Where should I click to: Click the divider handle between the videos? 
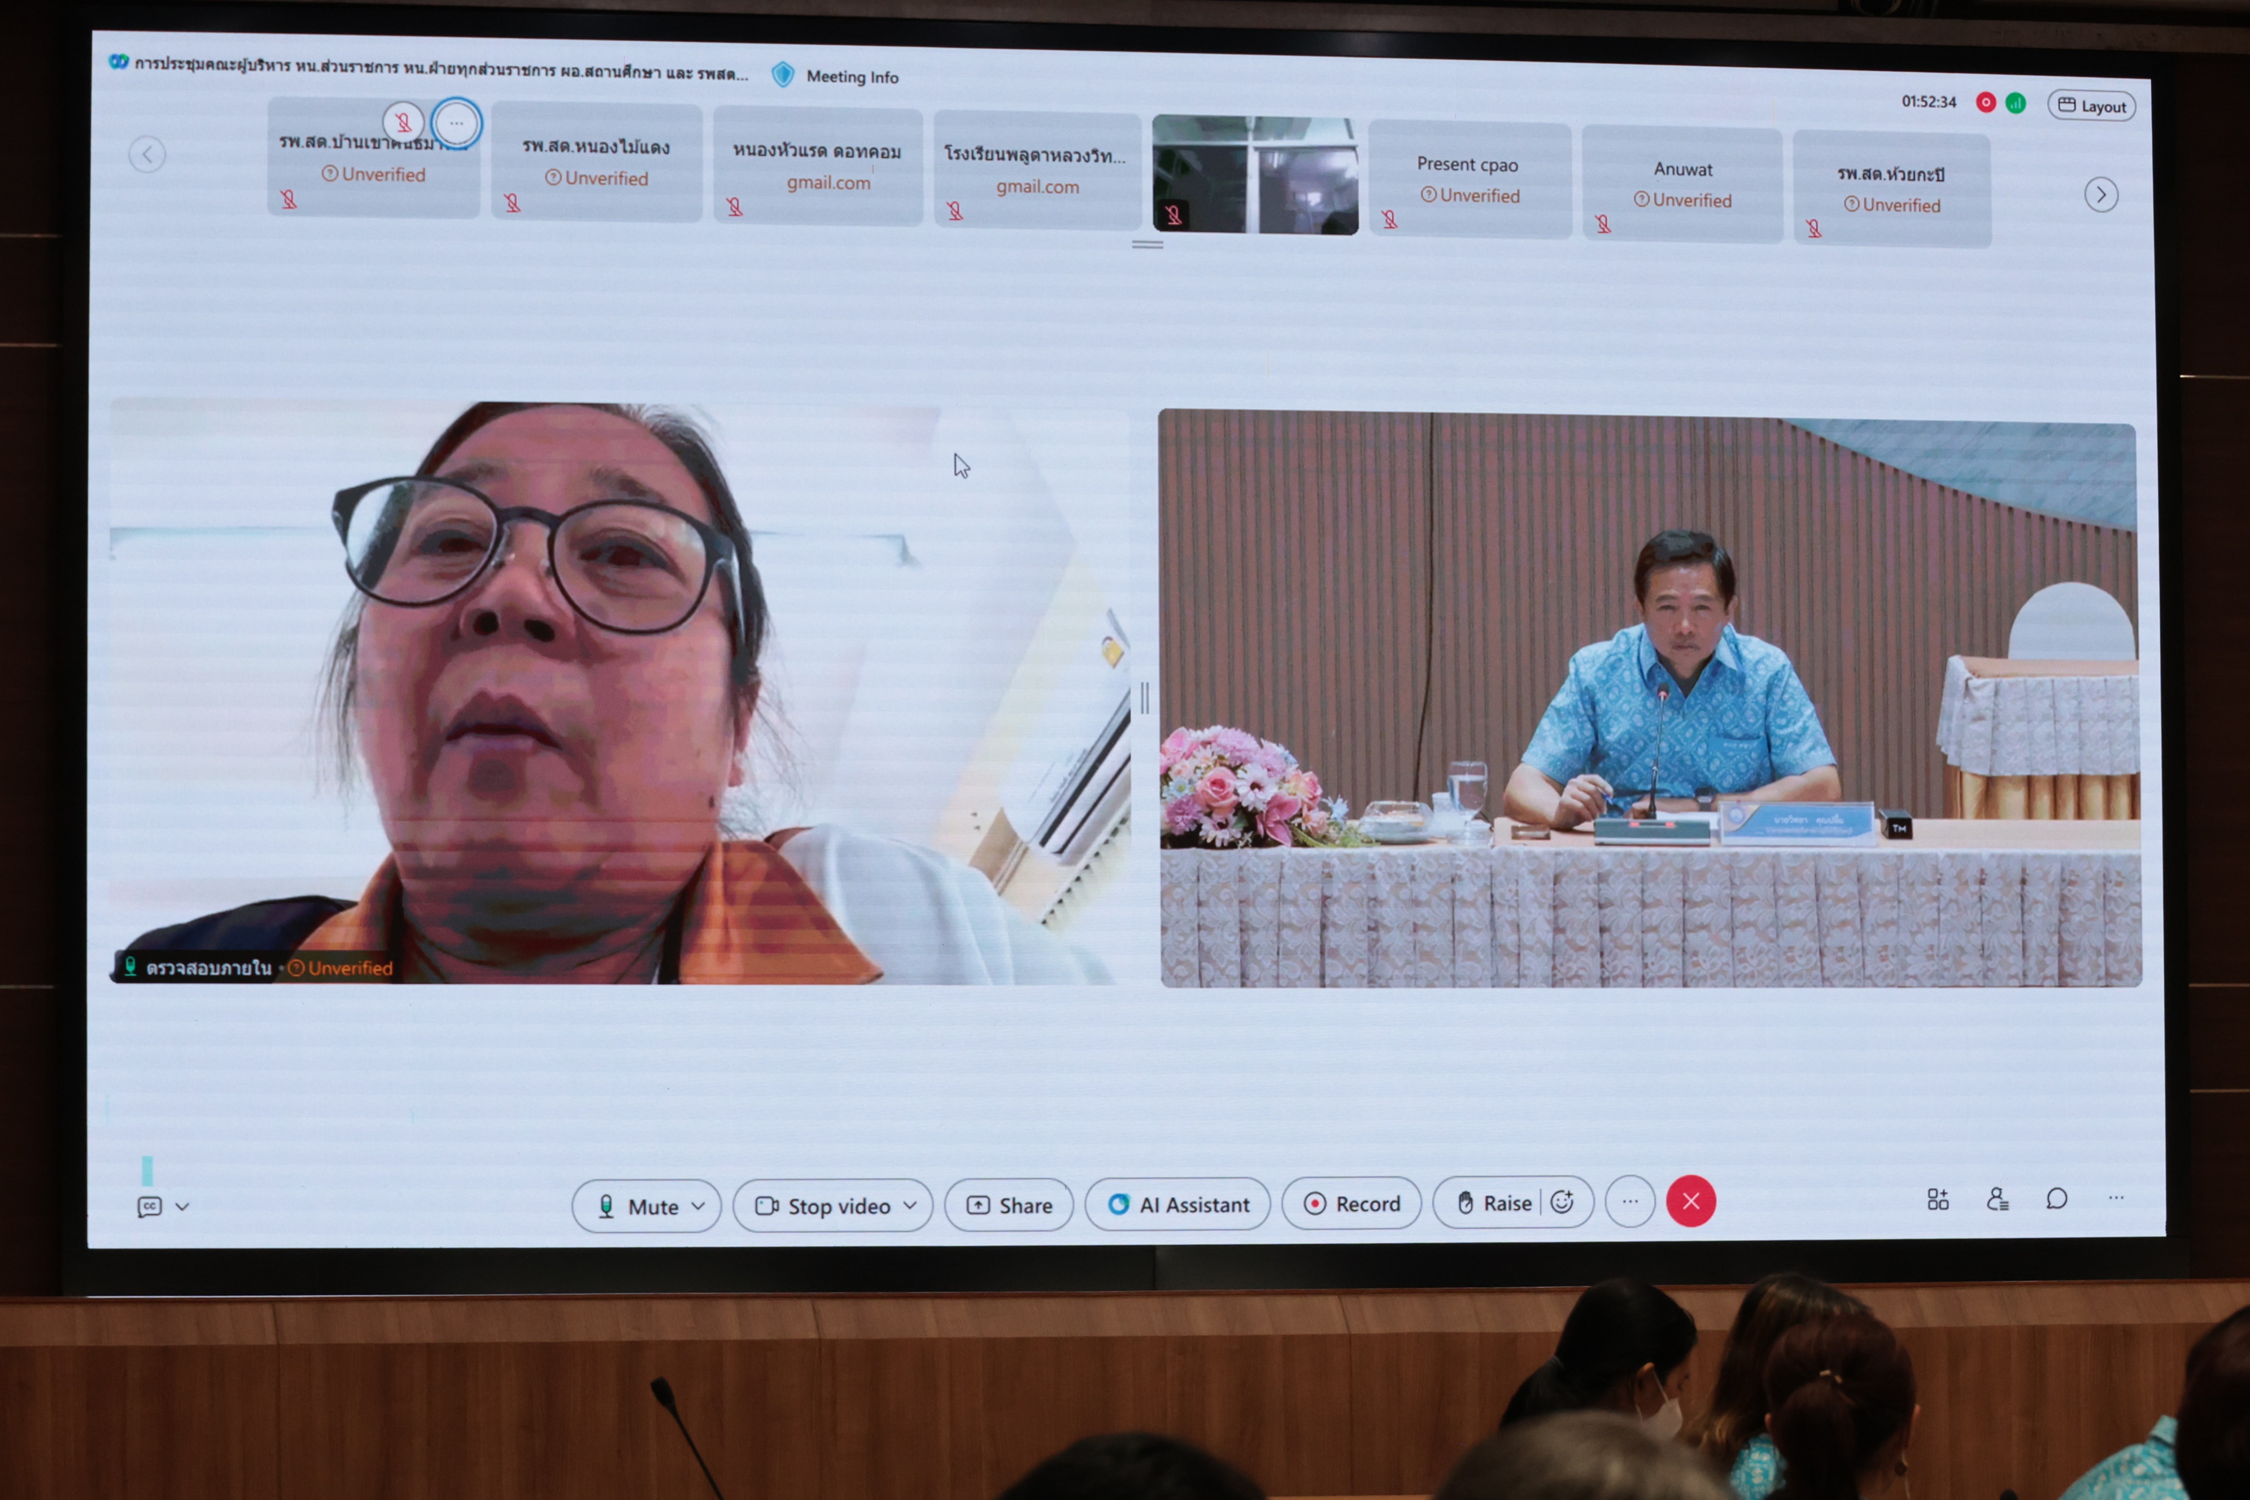(1144, 699)
